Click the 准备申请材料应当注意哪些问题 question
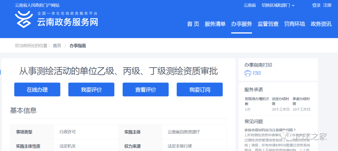Screen dimensions: 338x151 point(270,130)
